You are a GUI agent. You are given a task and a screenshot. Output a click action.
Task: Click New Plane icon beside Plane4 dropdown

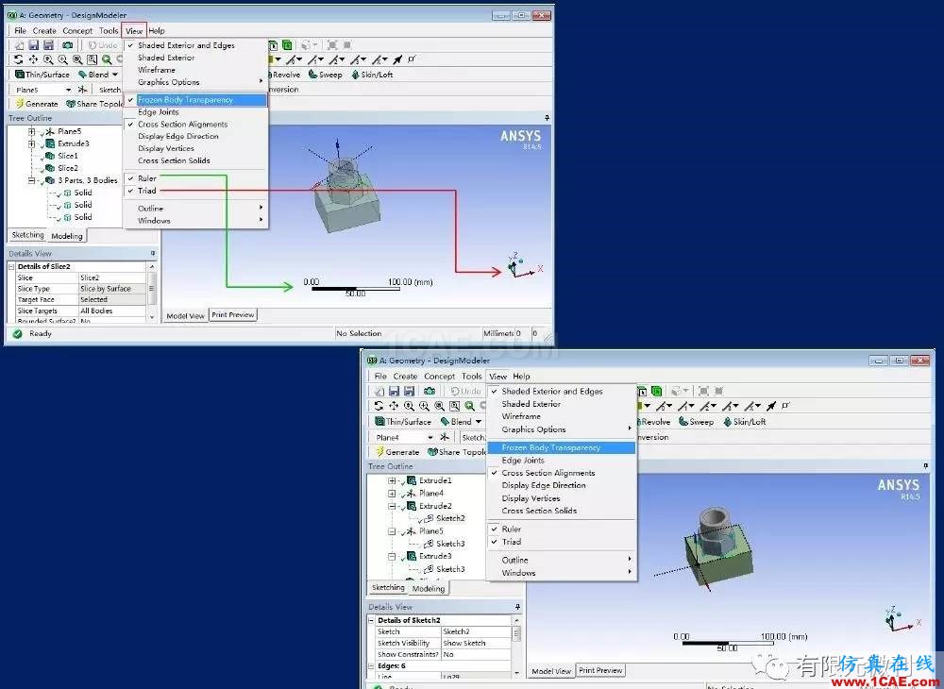pyautogui.click(x=445, y=438)
